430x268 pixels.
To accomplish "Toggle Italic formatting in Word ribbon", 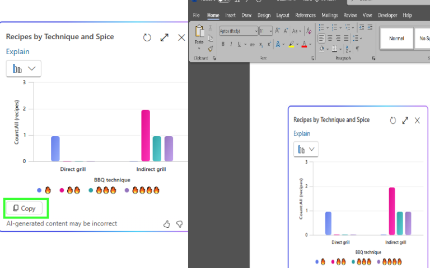I will (231, 44).
